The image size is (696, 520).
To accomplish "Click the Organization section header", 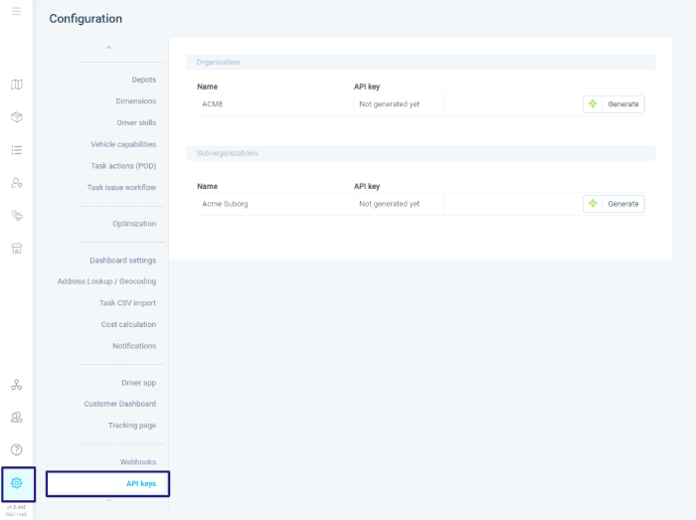I will click(x=421, y=62).
